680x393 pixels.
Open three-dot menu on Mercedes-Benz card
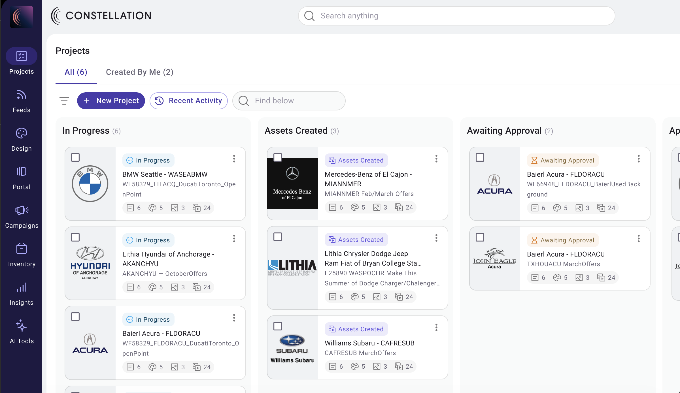[x=436, y=159]
